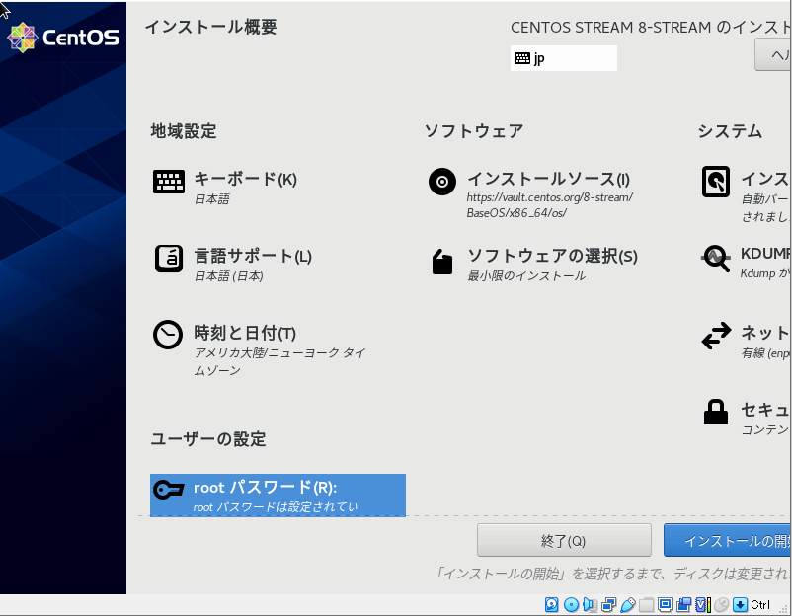This screenshot has width=792, height=616.
Task: Click the keyboard icon next to キーボード(K)
Action: [169, 182]
